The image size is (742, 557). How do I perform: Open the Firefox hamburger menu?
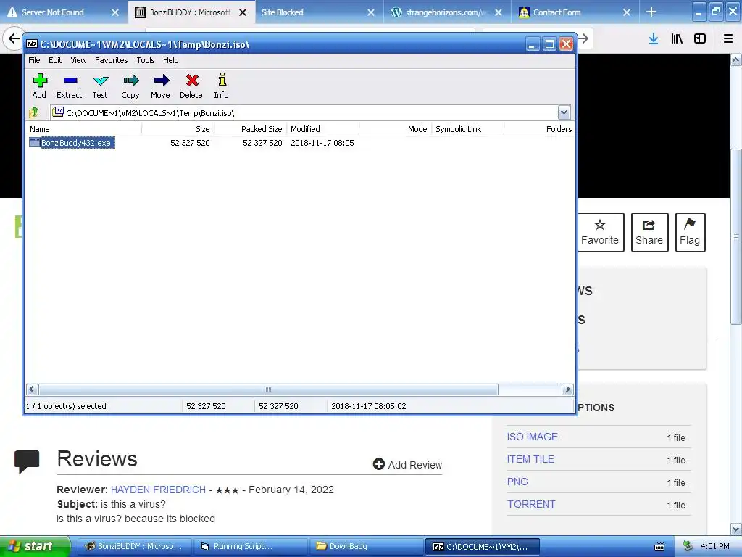click(728, 39)
